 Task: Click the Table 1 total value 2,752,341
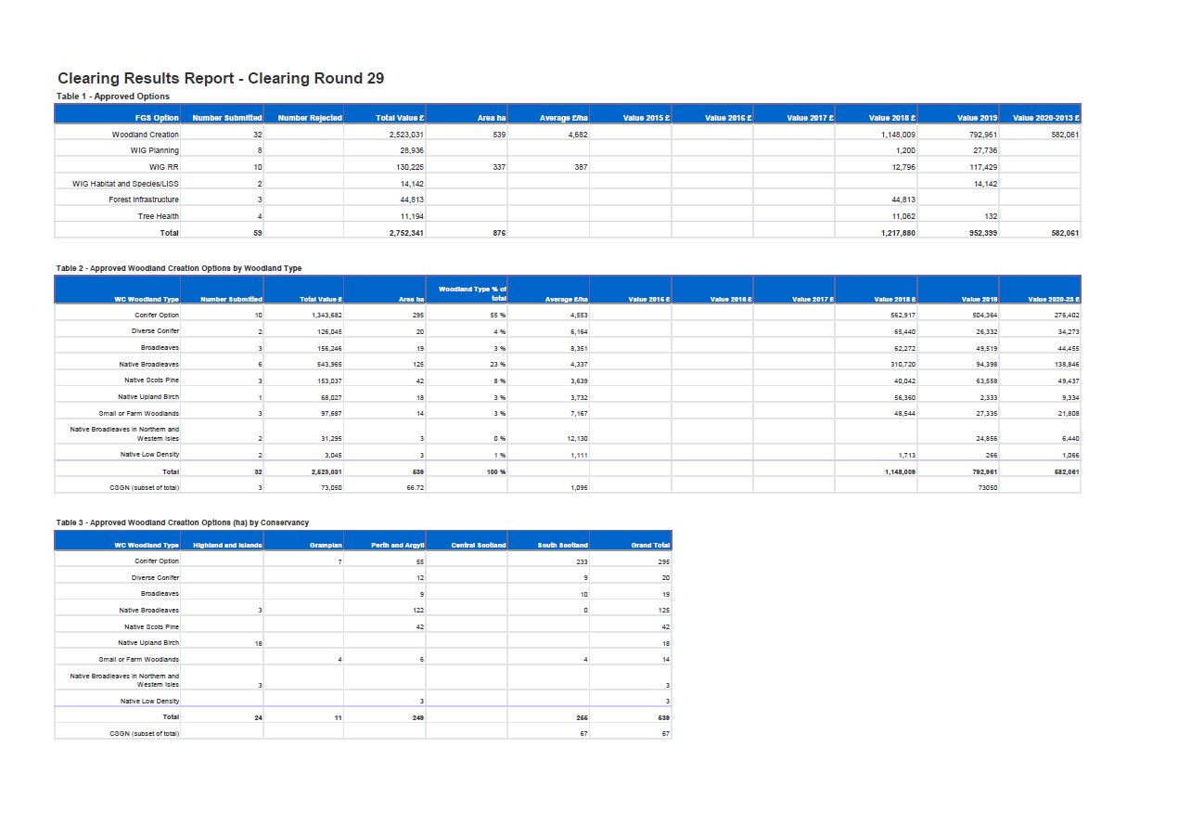406,233
